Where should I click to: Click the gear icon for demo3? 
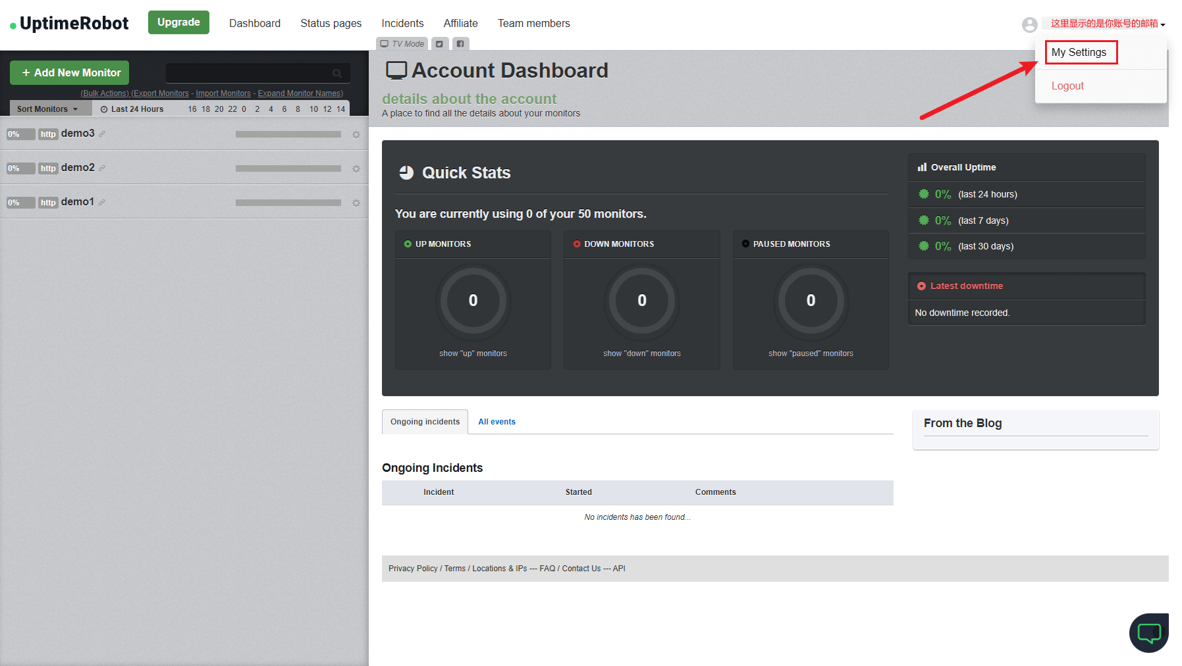click(356, 135)
